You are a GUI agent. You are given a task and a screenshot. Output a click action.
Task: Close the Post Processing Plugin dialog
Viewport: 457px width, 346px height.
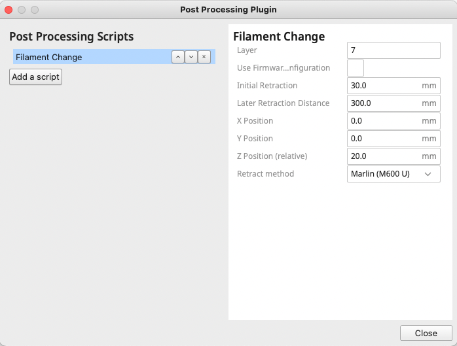pyautogui.click(x=426, y=333)
